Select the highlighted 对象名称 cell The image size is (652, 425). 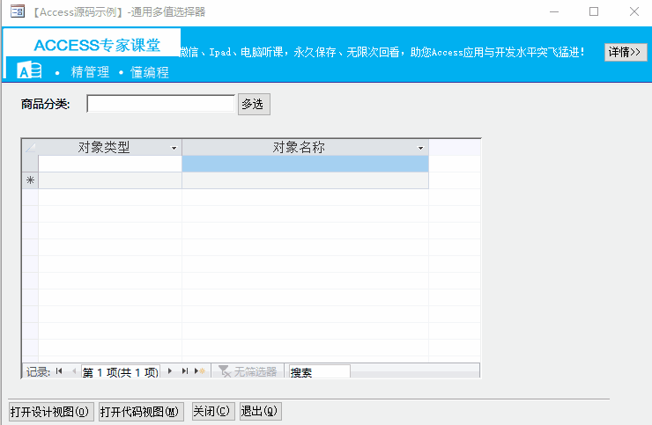click(x=305, y=164)
